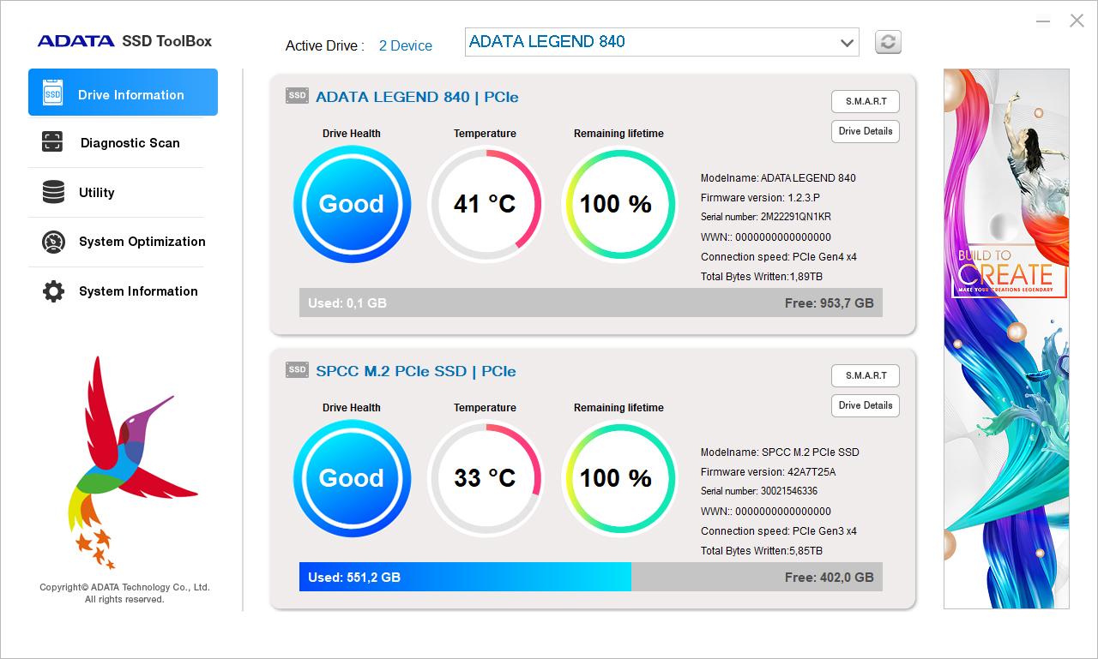This screenshot has height=659, width=1098.
Task: Click Connection speed PCIe Gen4 x4 text
Action: pos(779,257)
